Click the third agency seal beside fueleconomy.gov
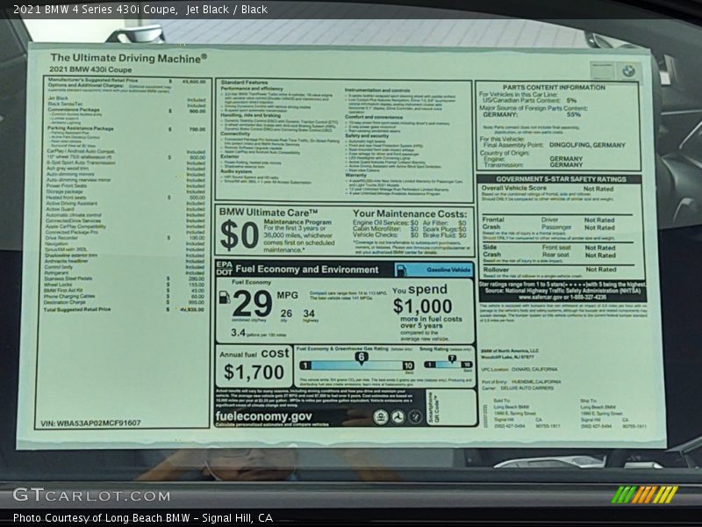Screen dimensions: 702x527 tap(415, 417)
